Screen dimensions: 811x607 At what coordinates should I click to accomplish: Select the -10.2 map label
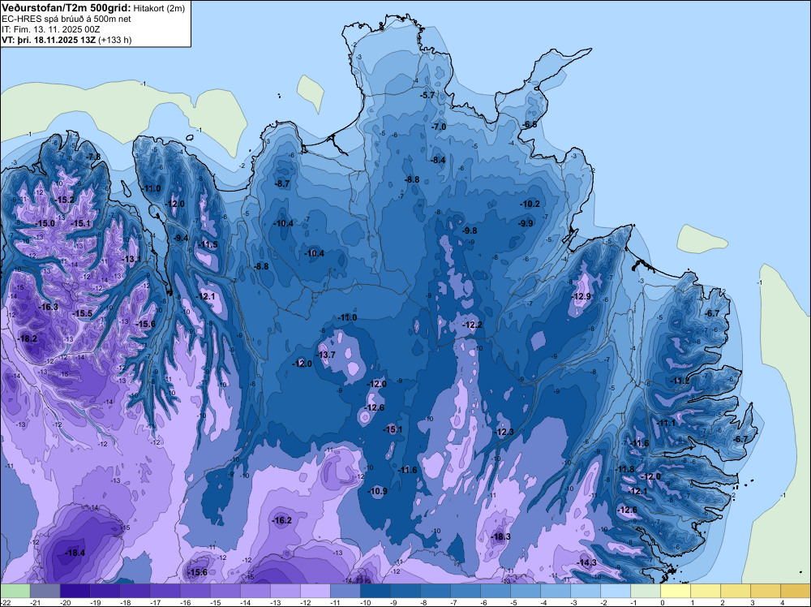(530, 204)
